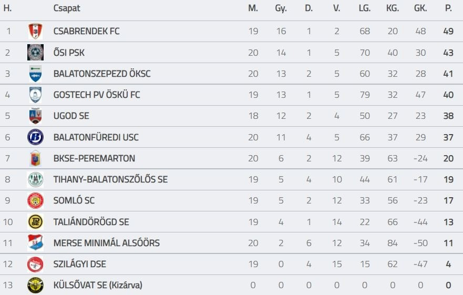
Task: Click the H. position column header
Action: click(8, 8)
